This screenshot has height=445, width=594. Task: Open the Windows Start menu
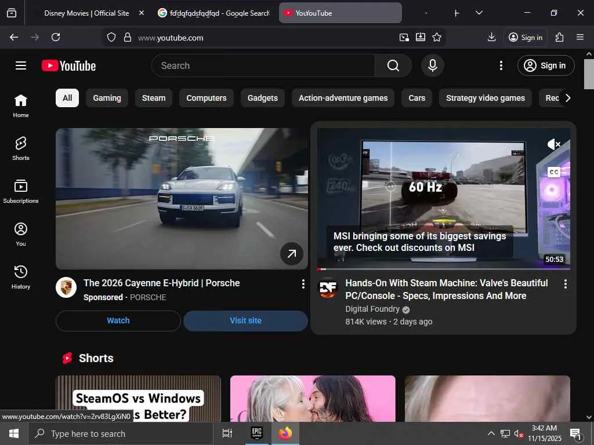[x=14, y=433]
